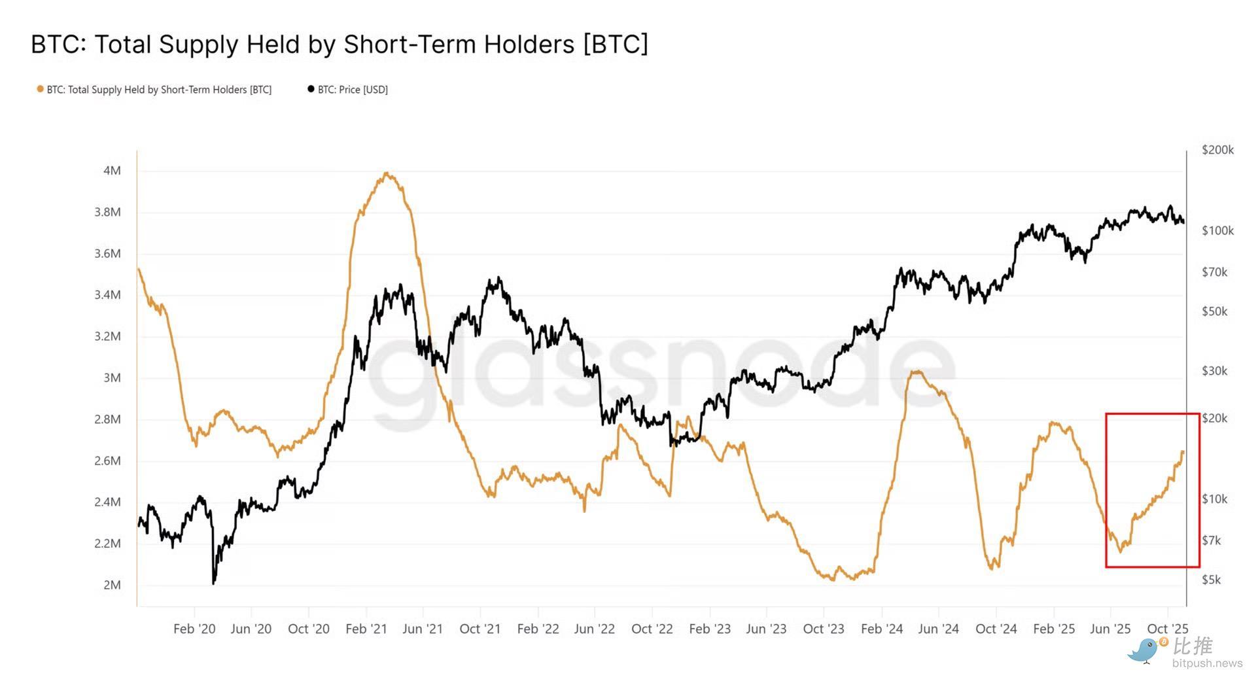Select the Feb '21 x-axis label
The height and width of the screenshot is (681, 1256).
click(366, 629)
